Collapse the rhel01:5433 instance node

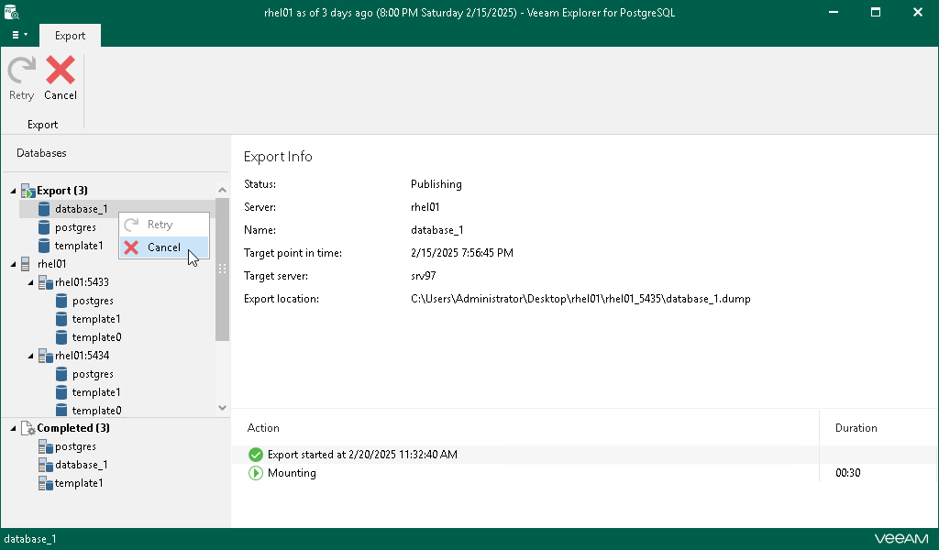point(30,282)
